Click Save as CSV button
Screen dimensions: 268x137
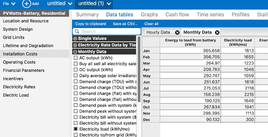click(x=125, y=24)
